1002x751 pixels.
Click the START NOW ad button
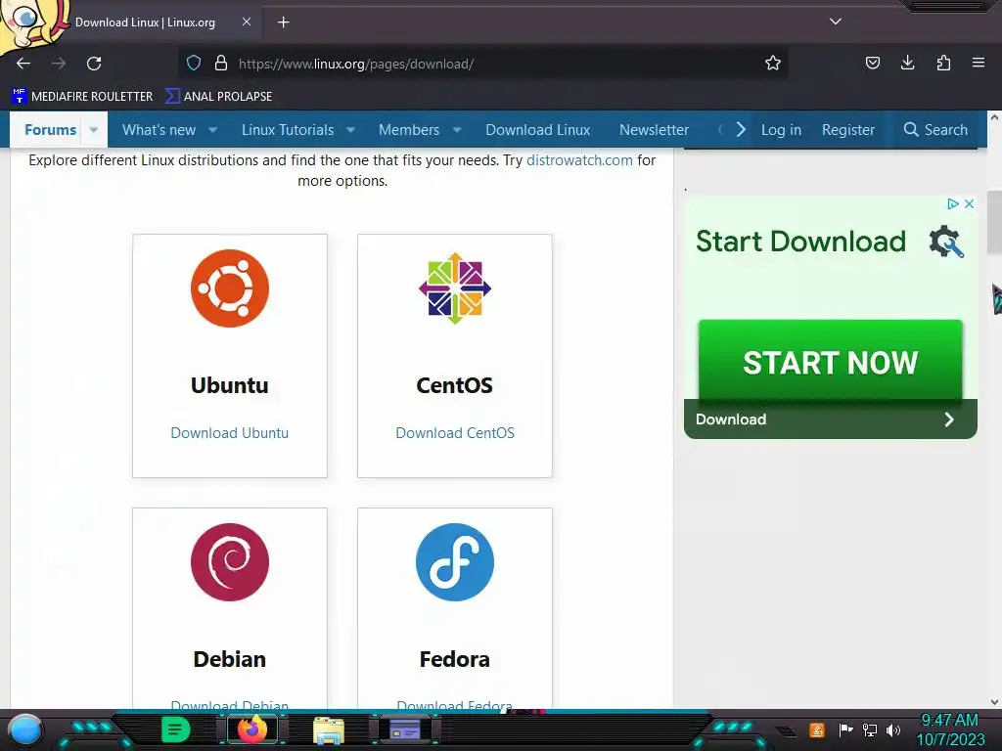click(830, 362)
